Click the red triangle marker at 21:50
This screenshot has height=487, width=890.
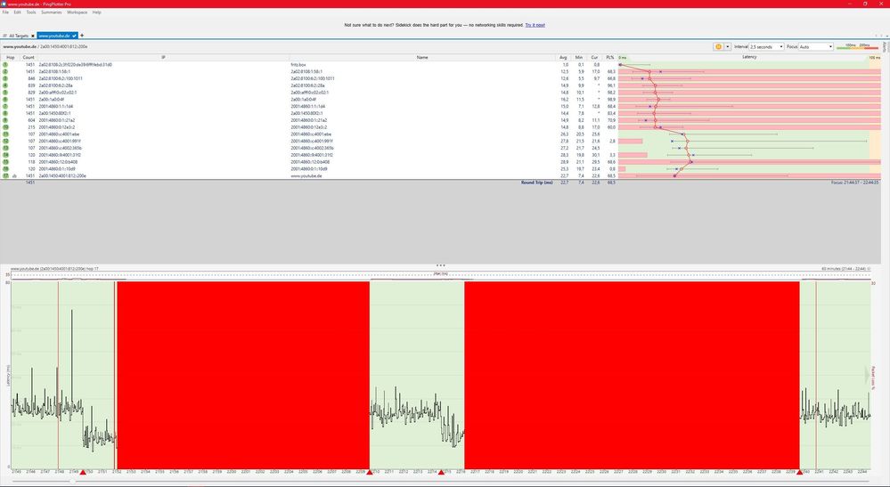83,472
